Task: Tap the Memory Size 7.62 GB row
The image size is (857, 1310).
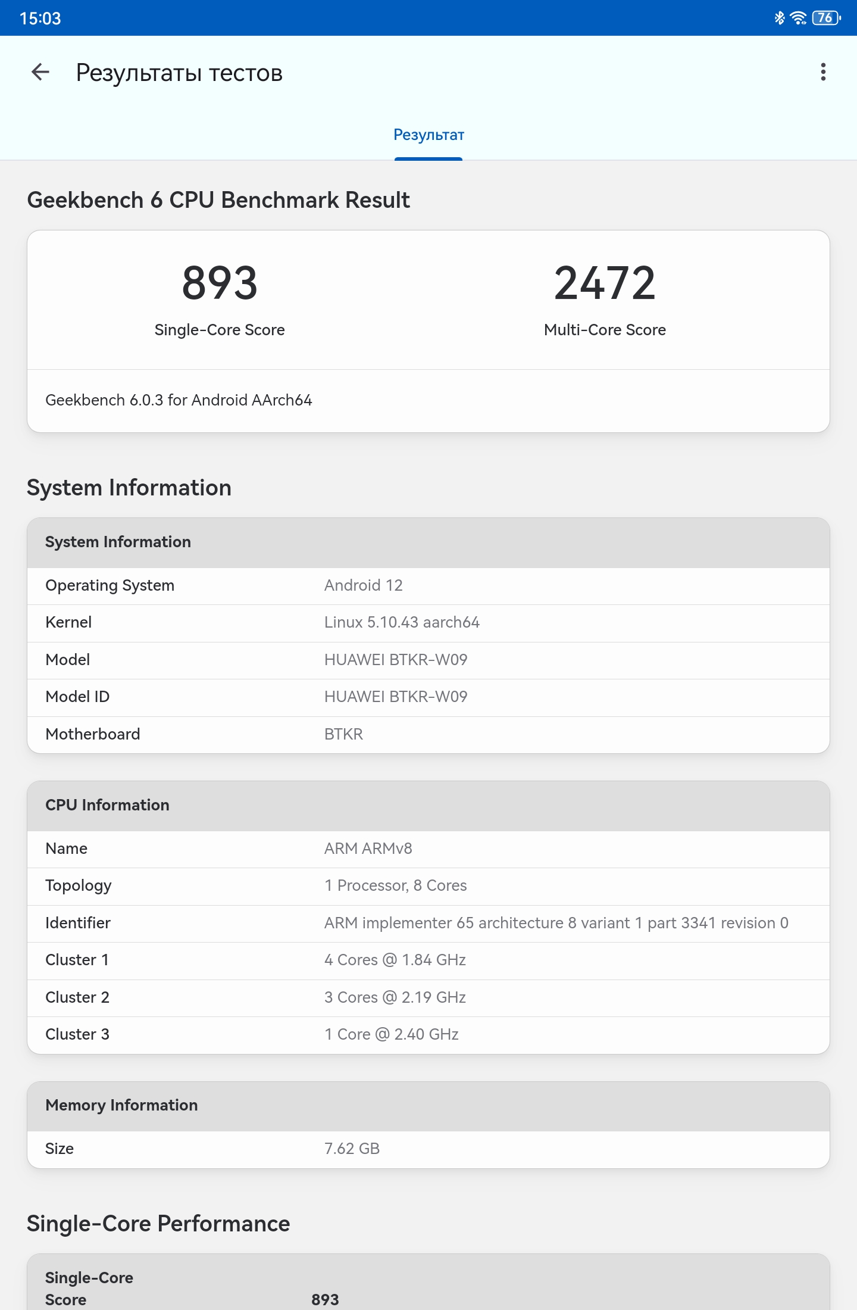Action: coord(428,1149)
